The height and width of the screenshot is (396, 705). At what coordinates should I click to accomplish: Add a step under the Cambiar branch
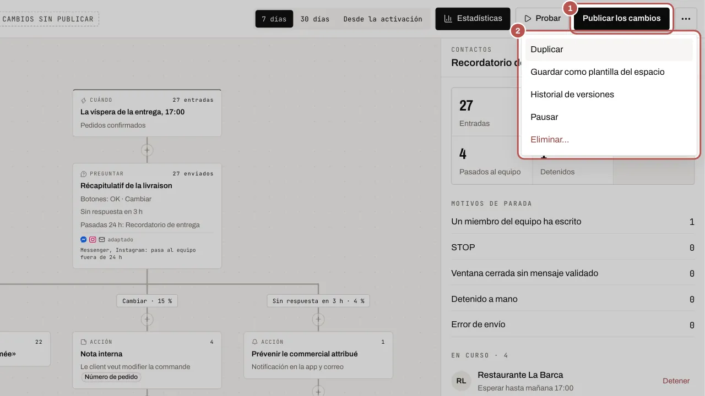click(147, 319)
